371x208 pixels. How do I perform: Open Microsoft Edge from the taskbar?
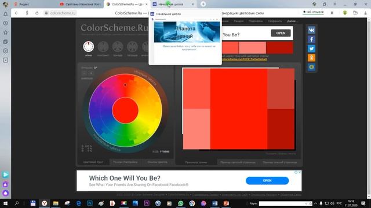79,203
